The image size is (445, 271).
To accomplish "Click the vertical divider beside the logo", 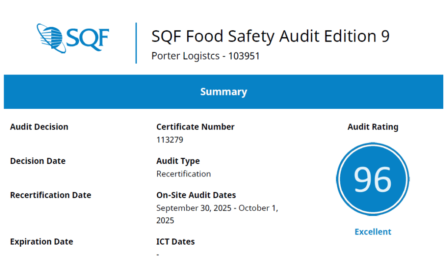I will 136,43.
